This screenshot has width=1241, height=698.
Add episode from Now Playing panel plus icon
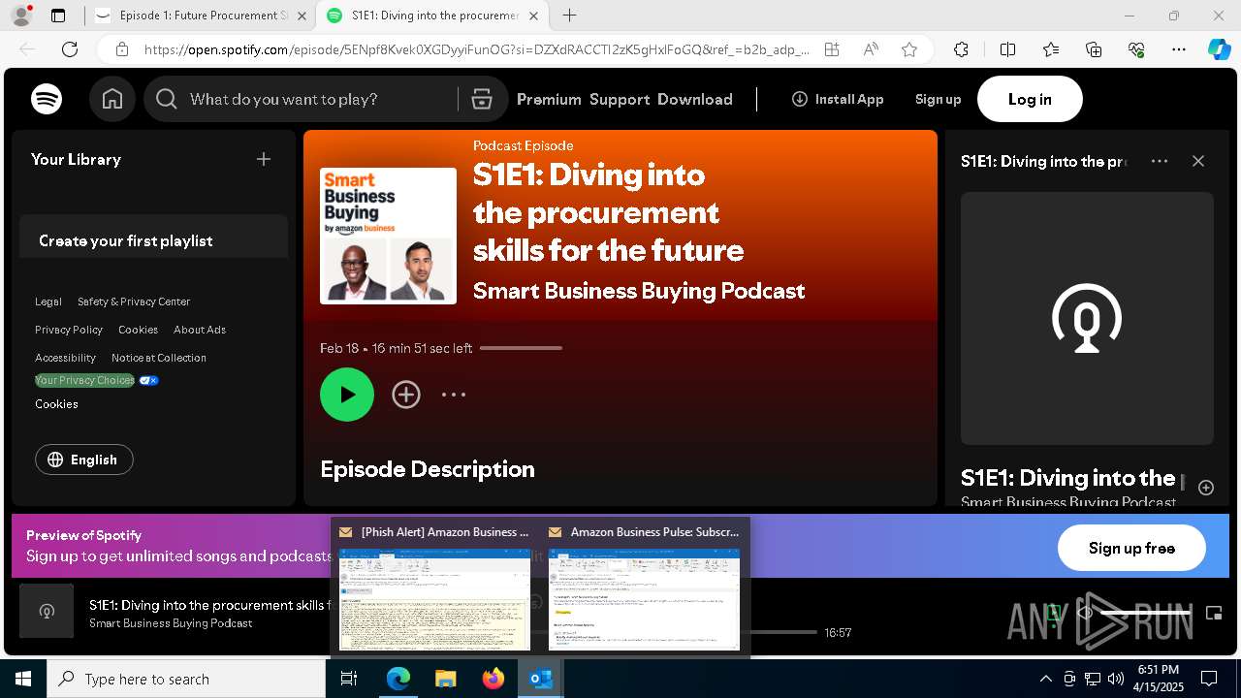pyautogui.click(x=1206, y=488)
